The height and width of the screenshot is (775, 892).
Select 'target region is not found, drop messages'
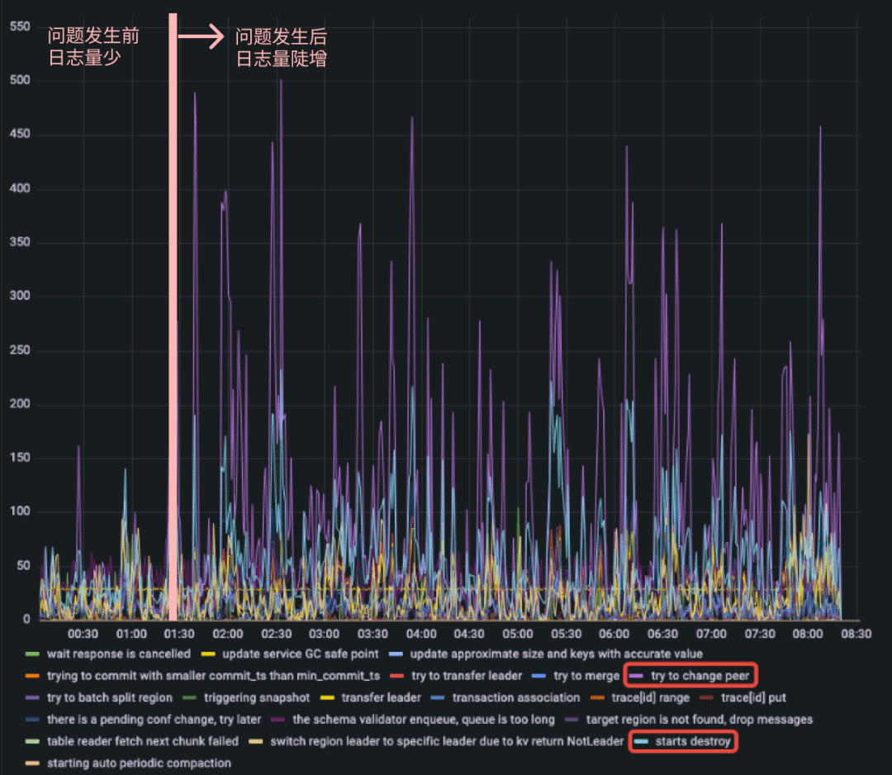click(x=699, y=720)
